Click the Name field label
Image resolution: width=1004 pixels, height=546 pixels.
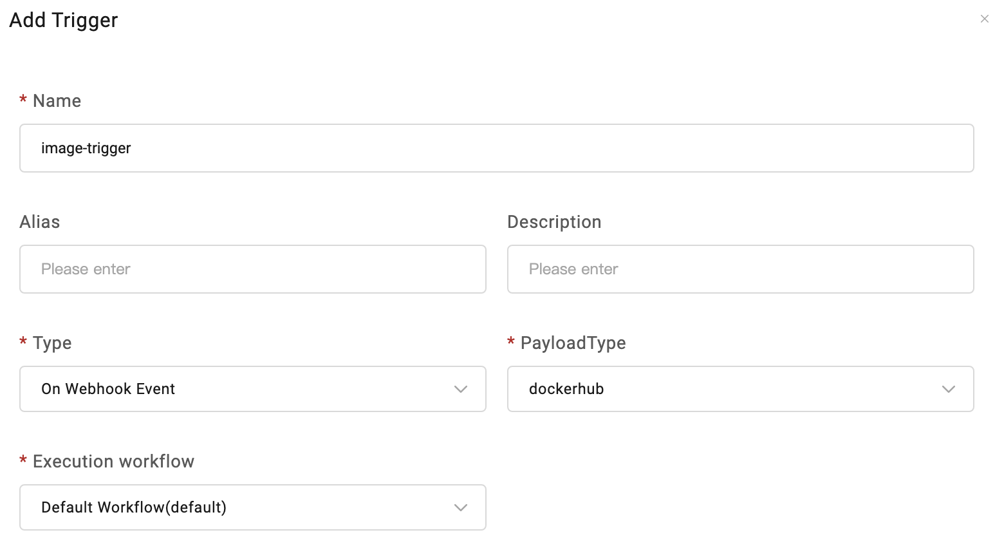pos(57,101)
